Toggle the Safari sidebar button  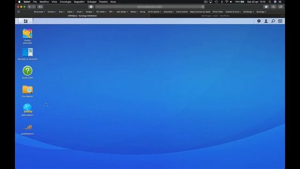click(x=40, y=7)
